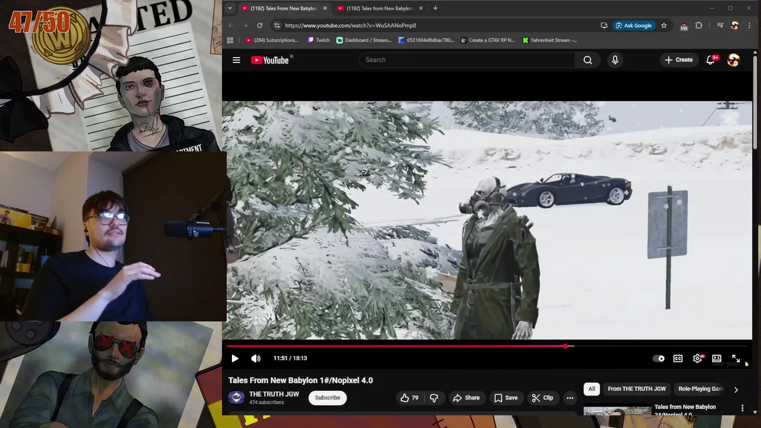This screenshot has height=428, width=761.
Task: Bookmark this page with the star
Action: coord(664,26)
